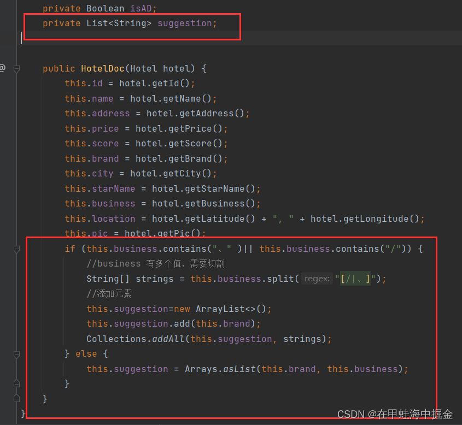This screenshot has width=462, height=425.
Task: Click this.location assignment target
Action: pyautogui.click(x=100, y=219)
